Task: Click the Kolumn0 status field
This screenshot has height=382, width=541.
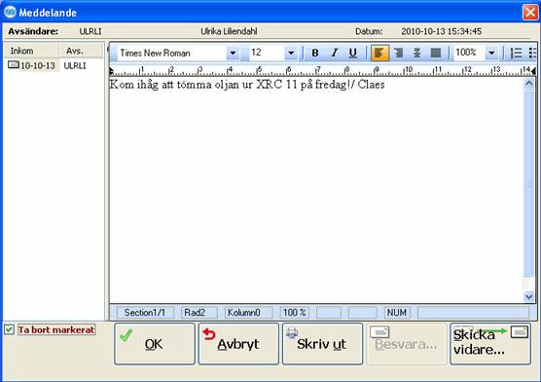Action: tap(249, 313)
